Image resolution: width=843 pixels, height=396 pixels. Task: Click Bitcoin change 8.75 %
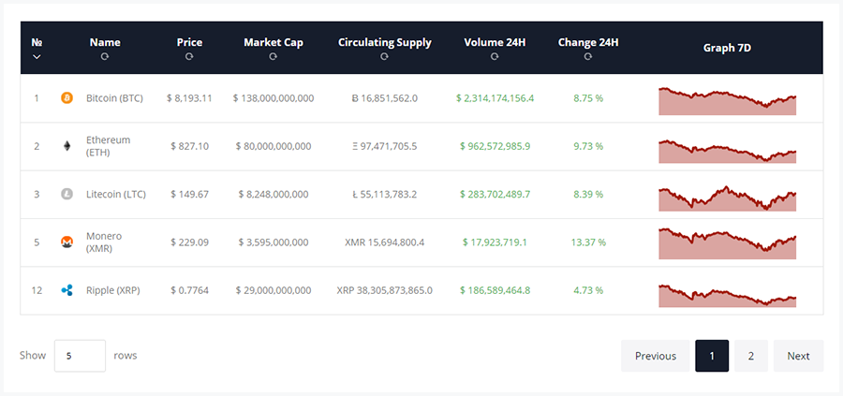click(x=588, y=98)
